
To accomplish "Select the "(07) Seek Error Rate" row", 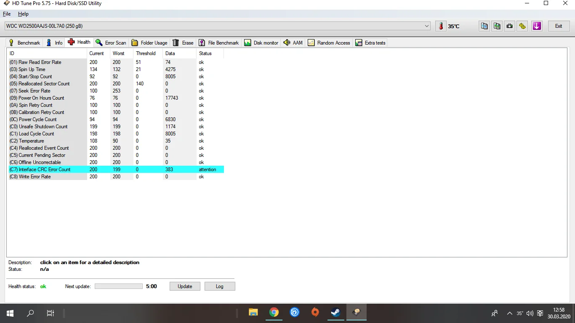I will click(x=116, y=91).
